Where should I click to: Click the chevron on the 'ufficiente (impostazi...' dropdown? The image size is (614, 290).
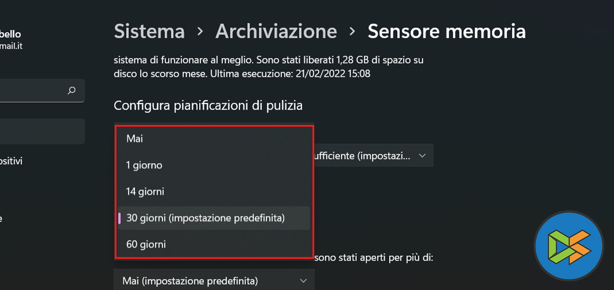pos(422,156)
